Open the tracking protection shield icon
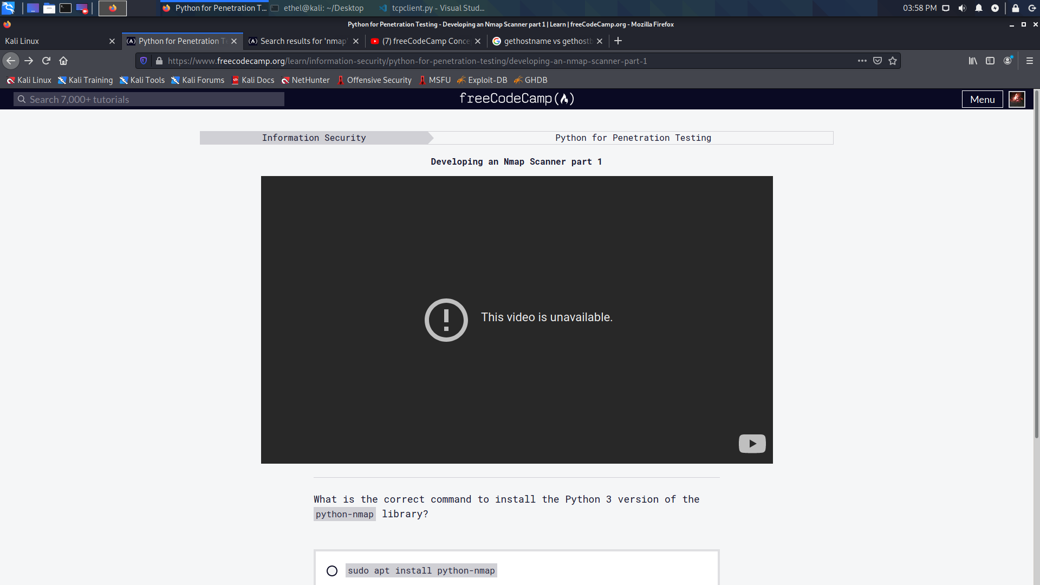Image resolution: width=1040 pixels, height=585 pixels. tap(144, 61)
